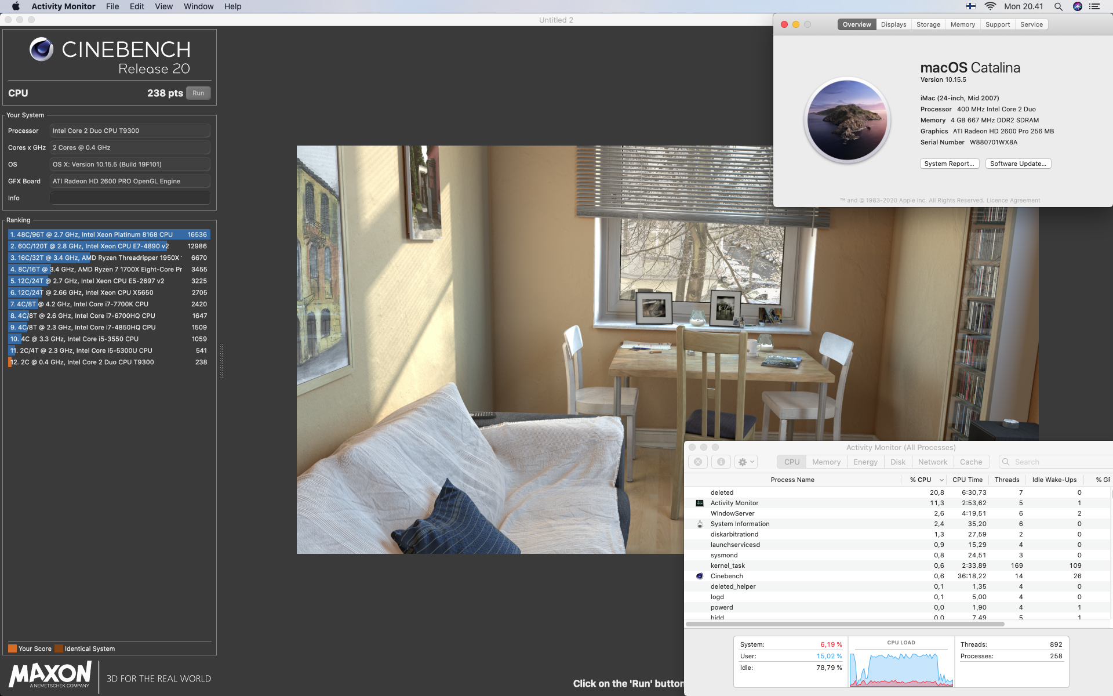This screenshot has width=1113, height=696.
Task: Click the stop process X icon
Action: click(698, 462)
